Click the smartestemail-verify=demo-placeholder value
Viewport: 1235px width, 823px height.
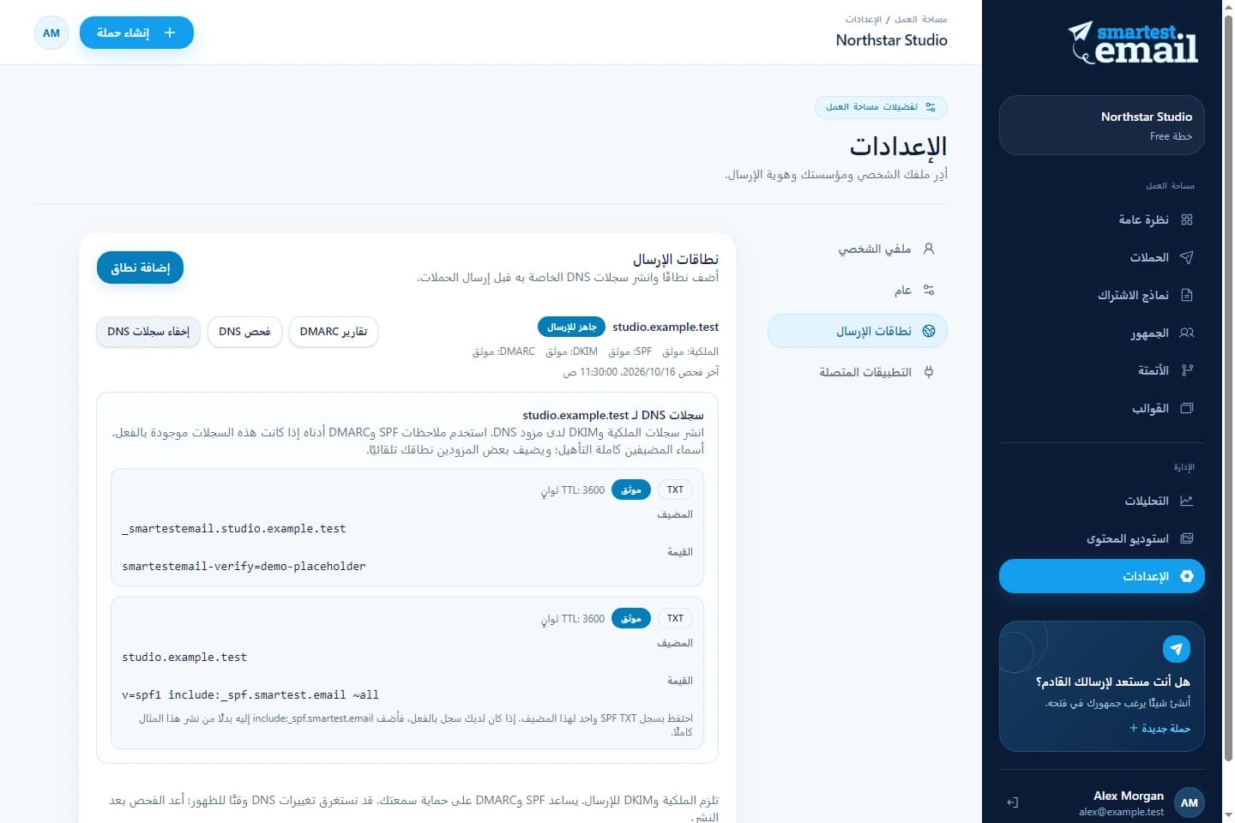click(244, 567)
